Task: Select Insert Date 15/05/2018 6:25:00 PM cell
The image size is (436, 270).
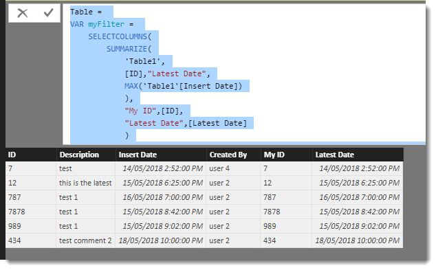Action: point(161,183)
